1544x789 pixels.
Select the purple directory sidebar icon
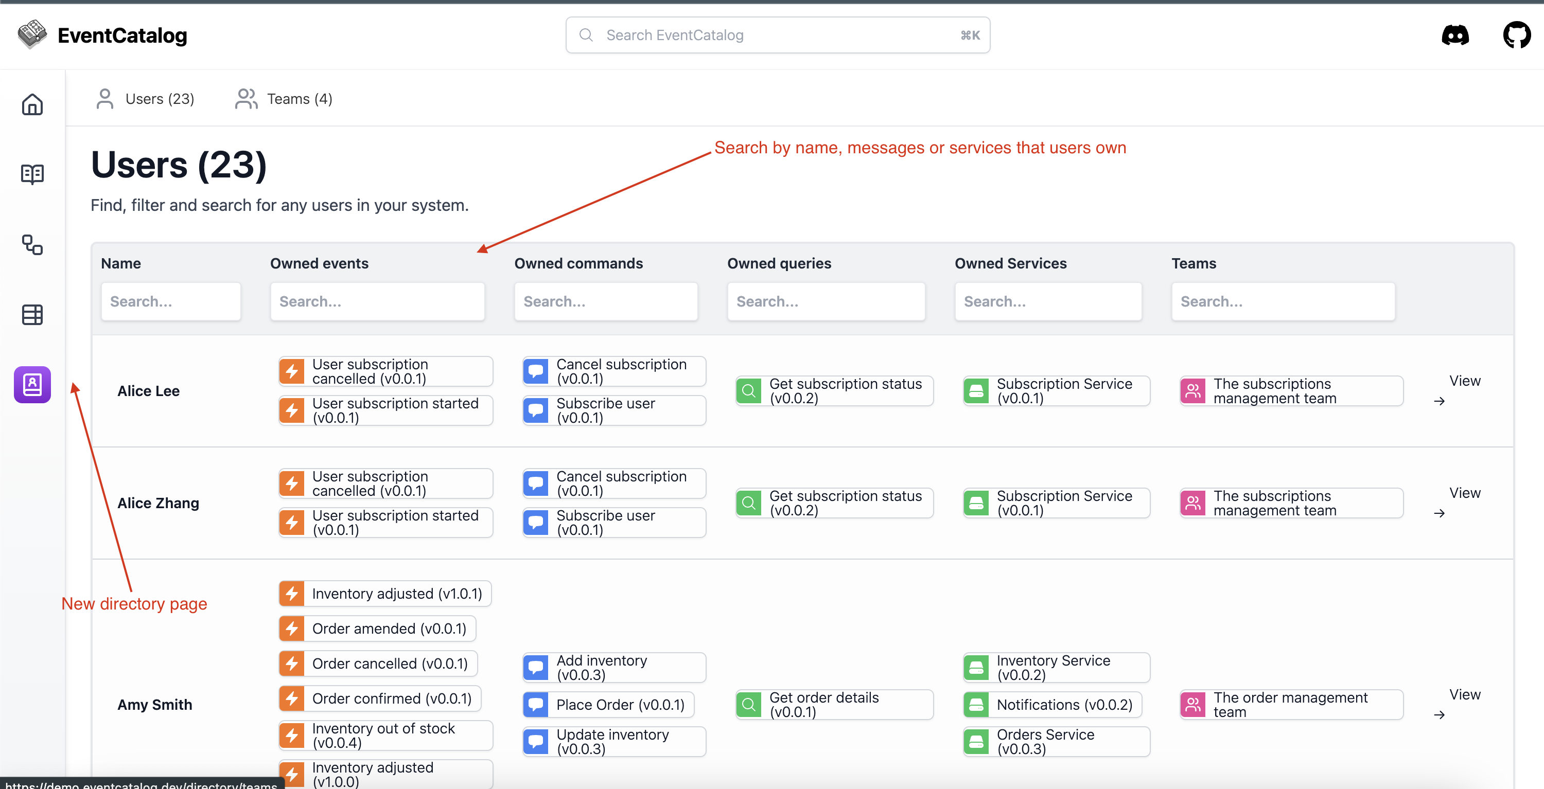32,385
